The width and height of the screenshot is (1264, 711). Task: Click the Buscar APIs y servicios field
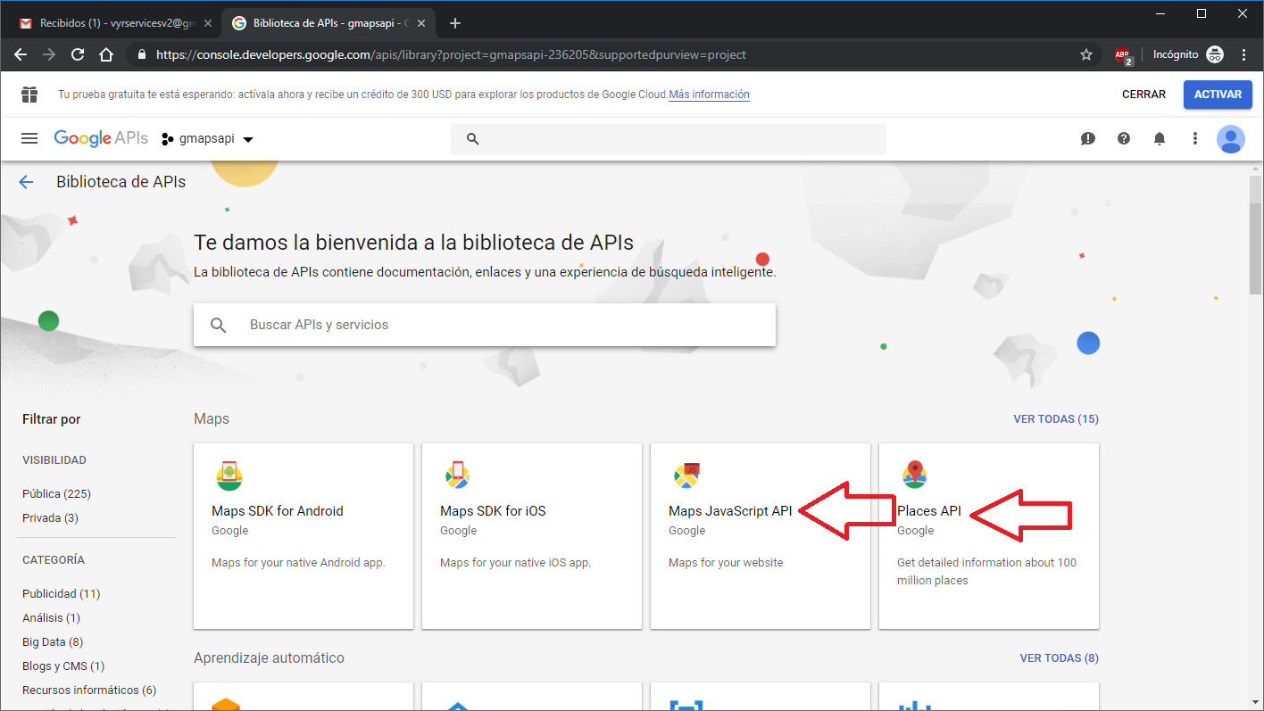(x=485, y=325)
